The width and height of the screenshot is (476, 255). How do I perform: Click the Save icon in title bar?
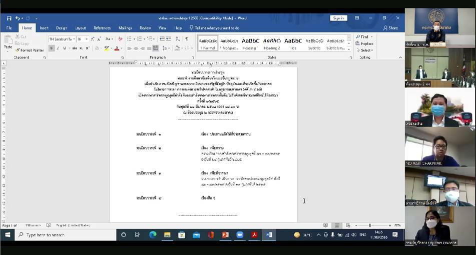pyautogui.click(x=9, y=18)
